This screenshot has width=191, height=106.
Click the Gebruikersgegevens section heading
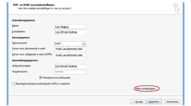click(23, 20)
